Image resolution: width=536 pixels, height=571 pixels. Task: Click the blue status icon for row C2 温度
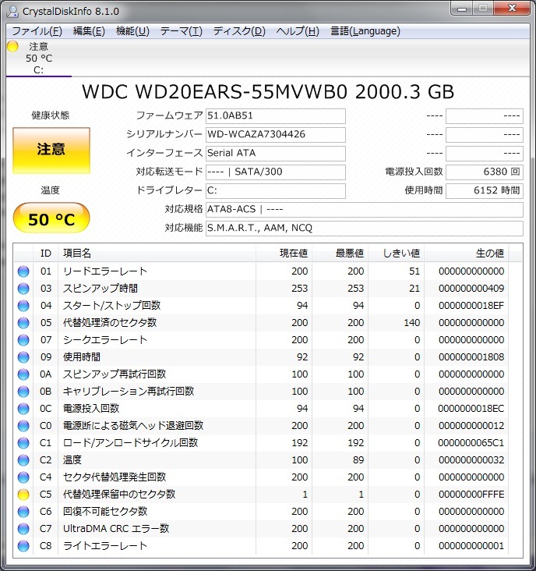tap(23, 460)
